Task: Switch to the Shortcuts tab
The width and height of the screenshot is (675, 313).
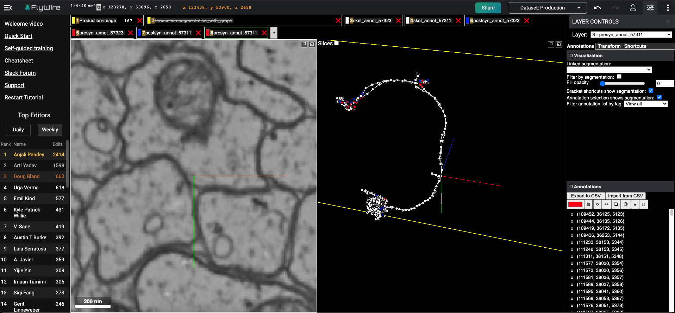Action: (x=635, y=46)
